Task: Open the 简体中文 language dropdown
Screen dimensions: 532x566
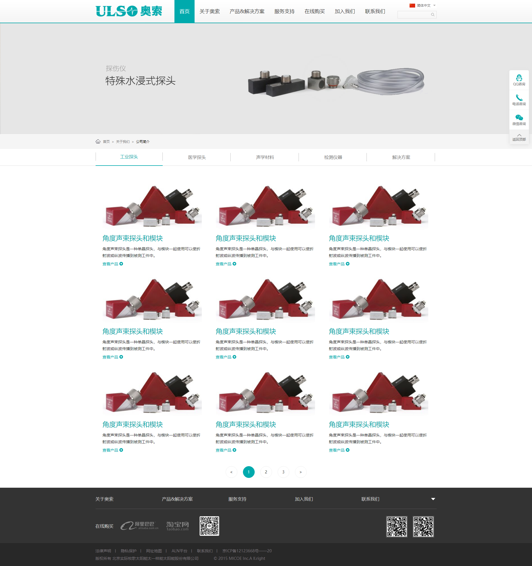Action: coord(422,5)
